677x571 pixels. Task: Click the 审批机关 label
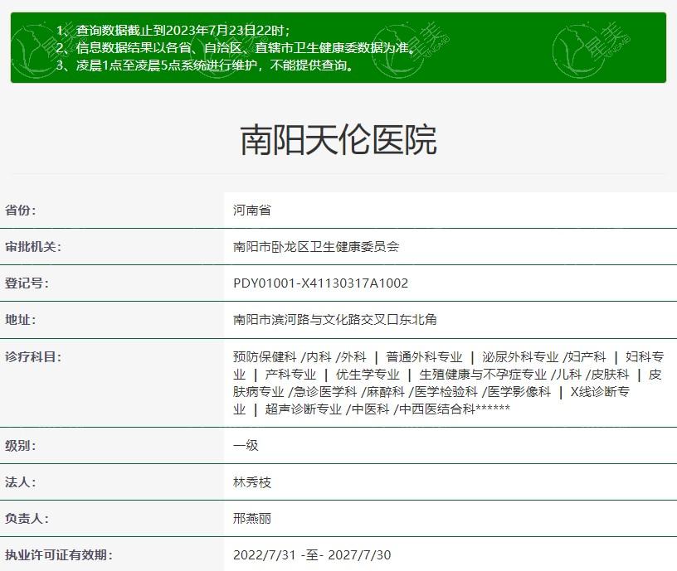[x=33, y=247]
